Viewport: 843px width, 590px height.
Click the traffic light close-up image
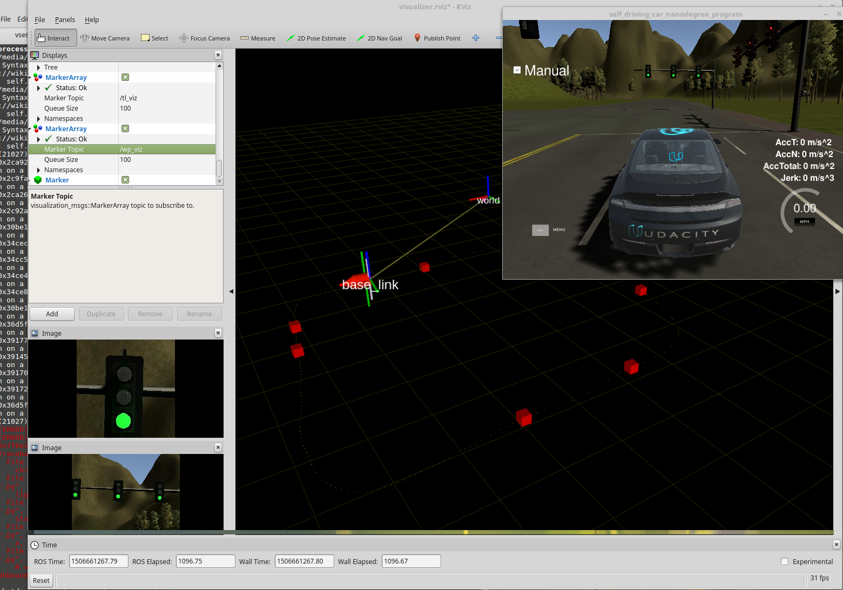click(x=126, y=389)
